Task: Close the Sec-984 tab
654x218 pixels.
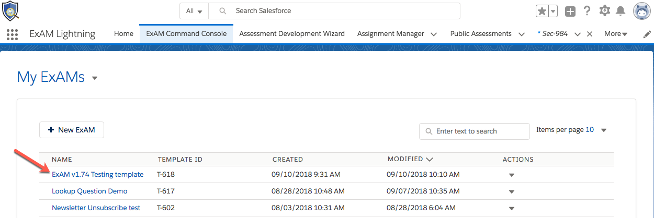Action: click(x=590, y=34)
